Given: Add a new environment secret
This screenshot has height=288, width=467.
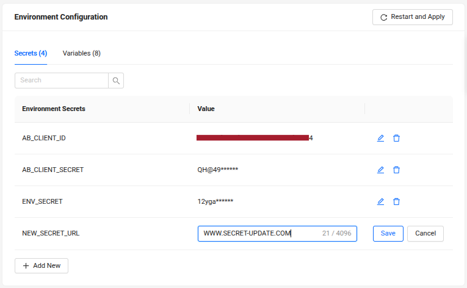Looking at the screenshot, I should click(x=42, y=265).
